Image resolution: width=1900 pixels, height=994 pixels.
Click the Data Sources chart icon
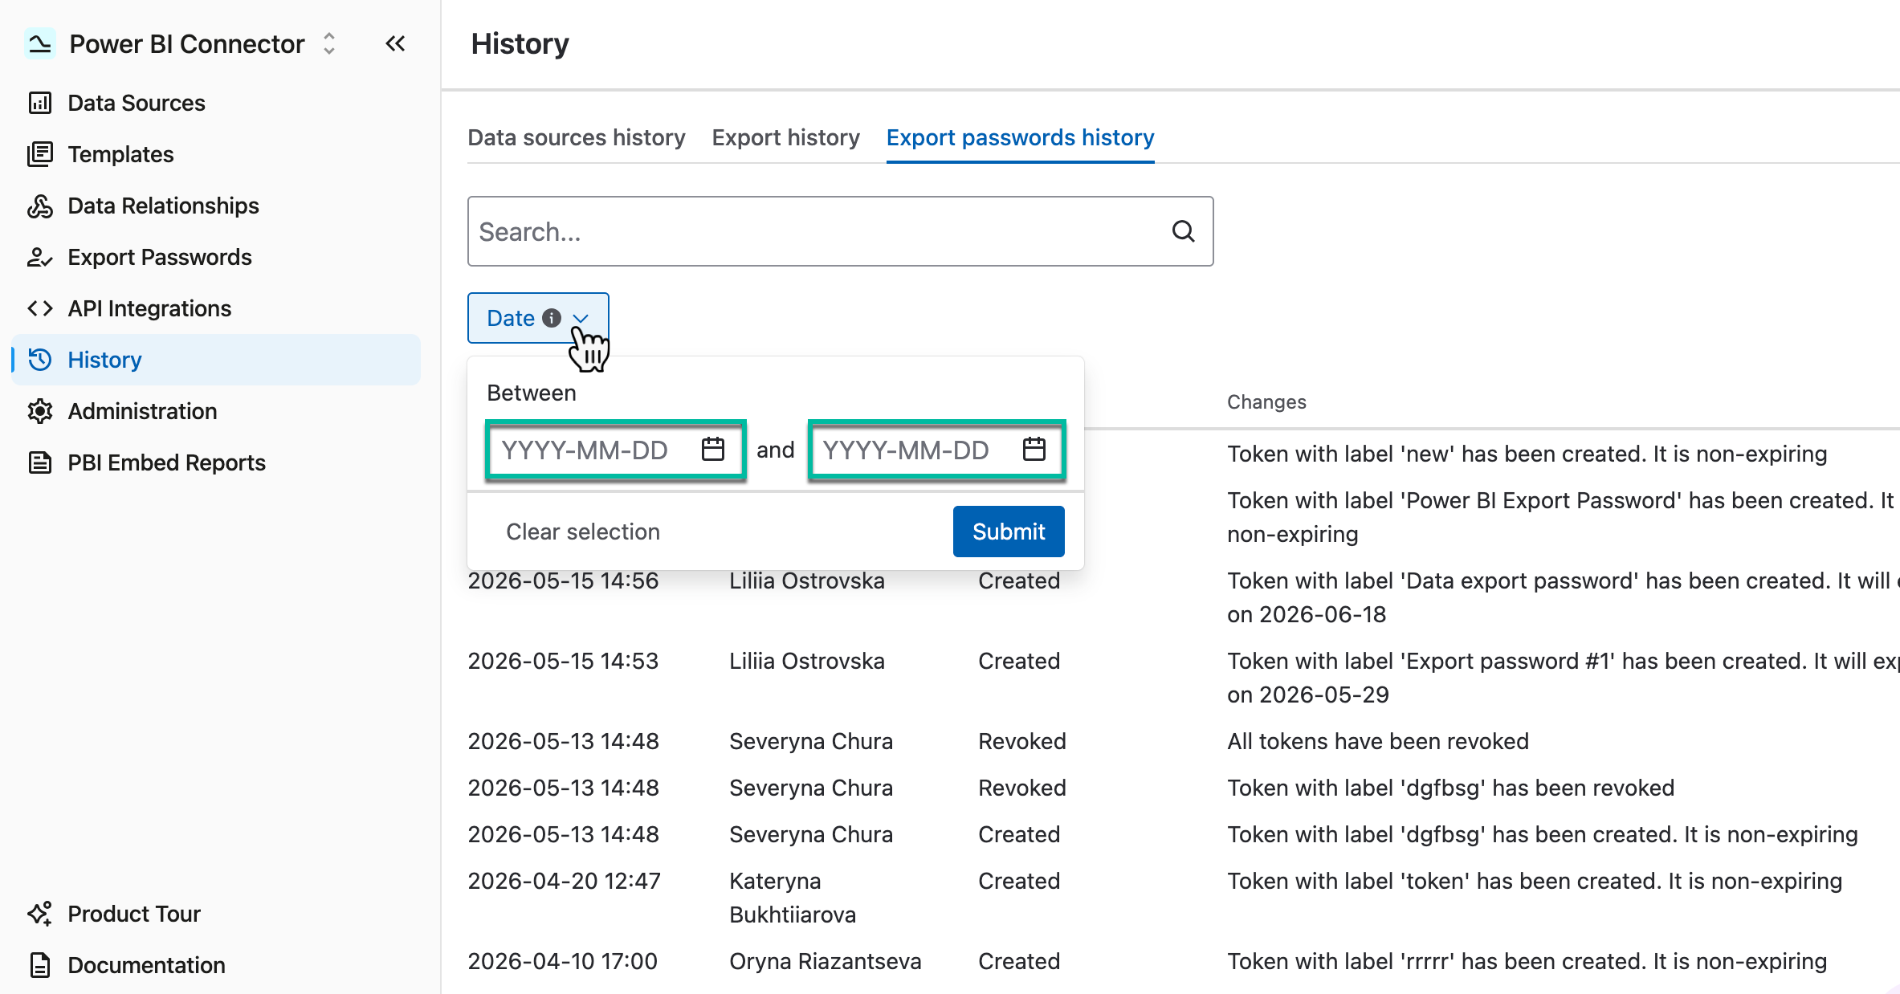pos(40,103)
